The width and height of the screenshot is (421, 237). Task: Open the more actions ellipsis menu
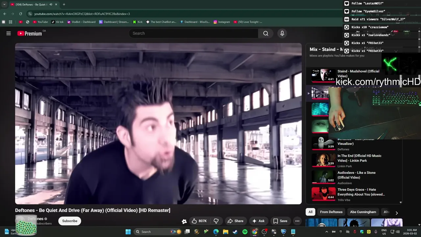pyautogui.click(x=297, y=221)
